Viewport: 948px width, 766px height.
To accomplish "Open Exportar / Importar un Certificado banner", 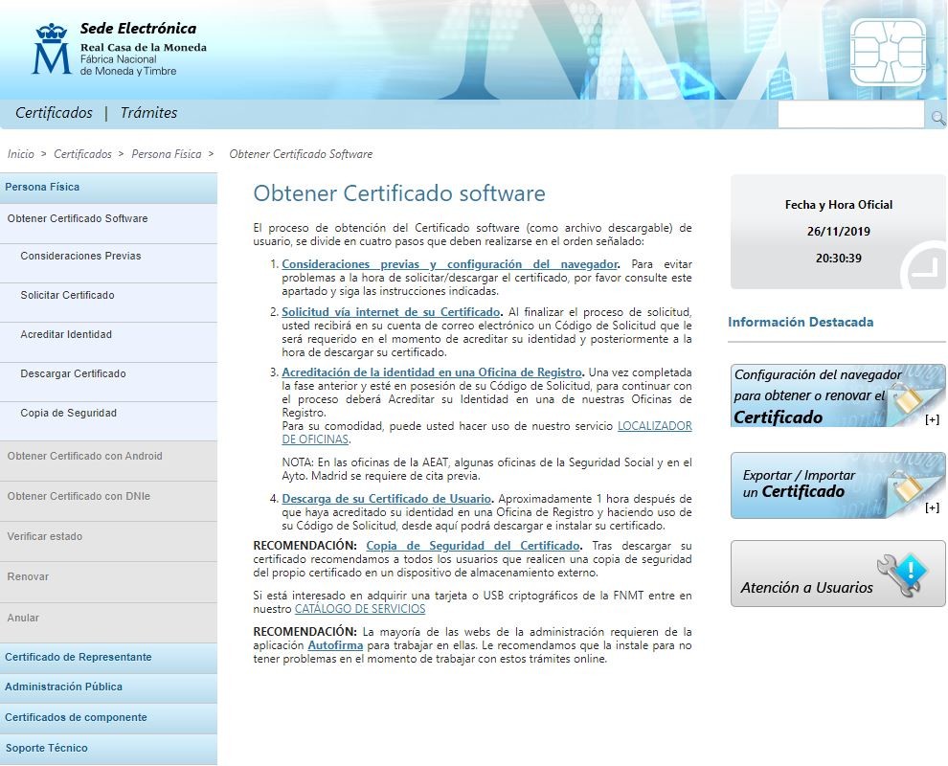I will tap(837, 484).
